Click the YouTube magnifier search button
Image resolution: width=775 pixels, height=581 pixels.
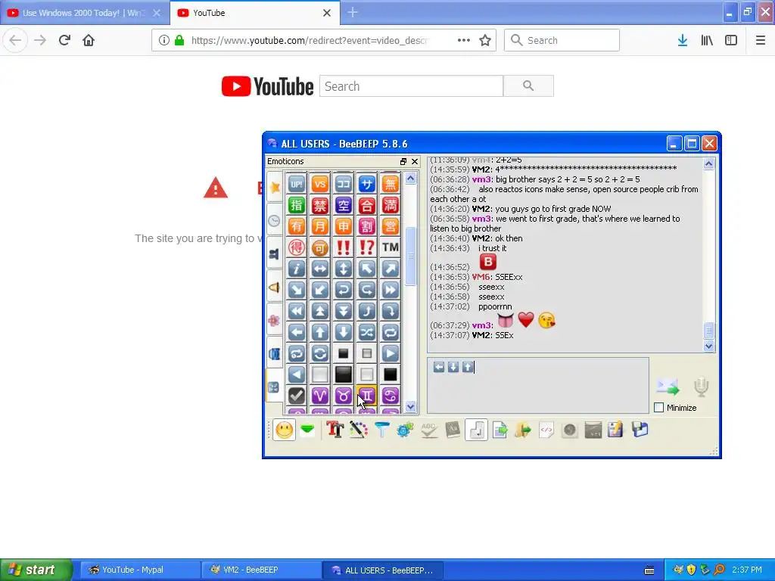pyautogui.click(x=528, y=86)
